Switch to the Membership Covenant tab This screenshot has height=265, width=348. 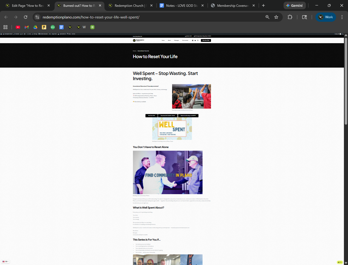click(x=232, y=6)
